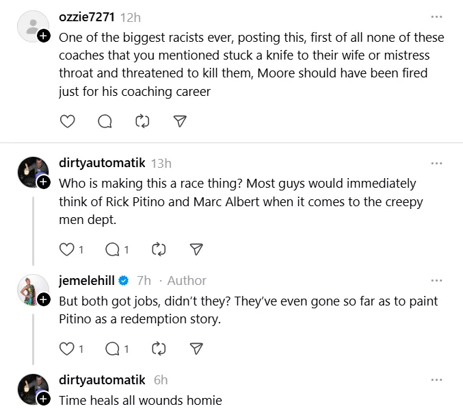Reply to ozzie7271's comment
The height and width of the screenshot is (411, 463).
[x=105, y=121]
